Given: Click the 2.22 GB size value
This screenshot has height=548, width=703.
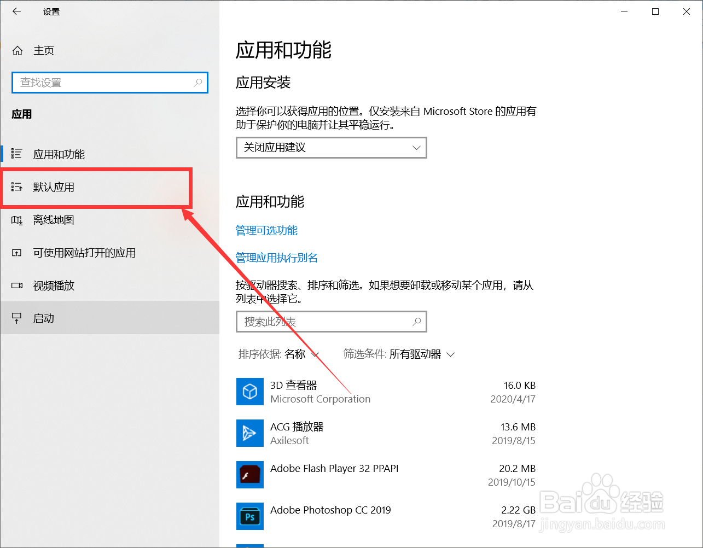Looking at the screenshot, I should pyautogui.click(x=519, y=510).
